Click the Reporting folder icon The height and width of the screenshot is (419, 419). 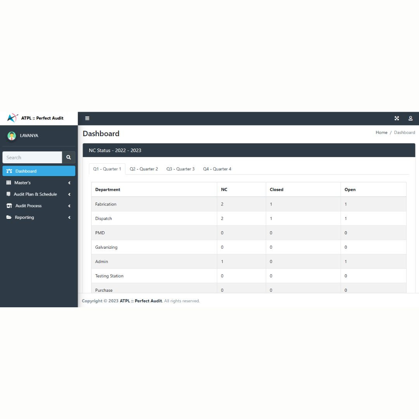[x=9, y=217]
